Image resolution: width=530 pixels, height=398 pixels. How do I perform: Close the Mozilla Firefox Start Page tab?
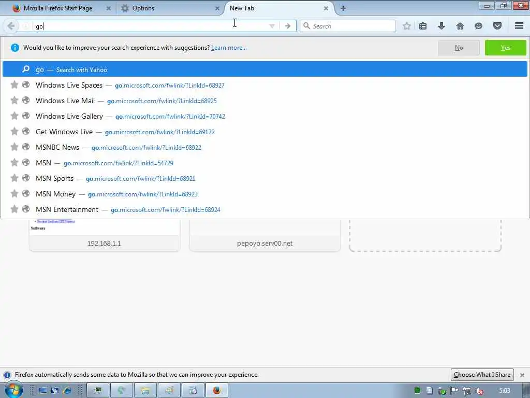109,8
